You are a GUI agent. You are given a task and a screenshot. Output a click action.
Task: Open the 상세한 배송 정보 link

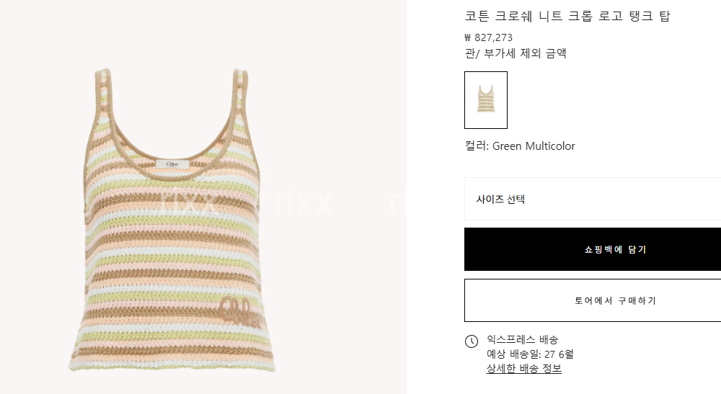523,369
